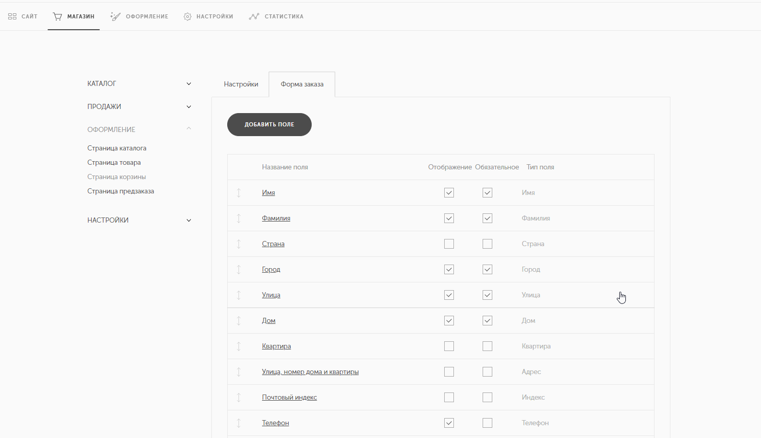Expand the Каталог sidebar section
This screenshot has width=761, height=438.
189,84
